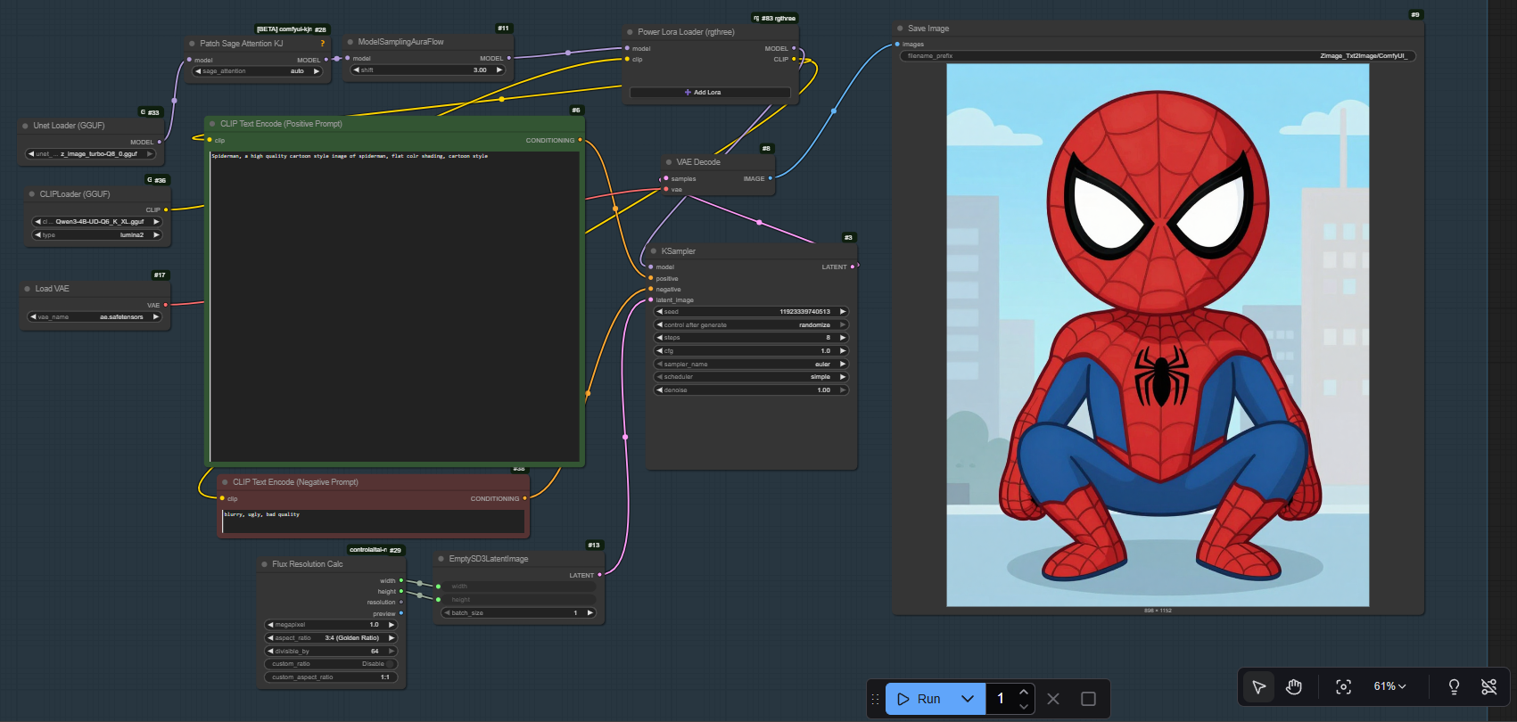The width and height of the screenshot is (1517, 722).
Task: Click right arrow on unet_name widget
Action: [x=150, y=154]
